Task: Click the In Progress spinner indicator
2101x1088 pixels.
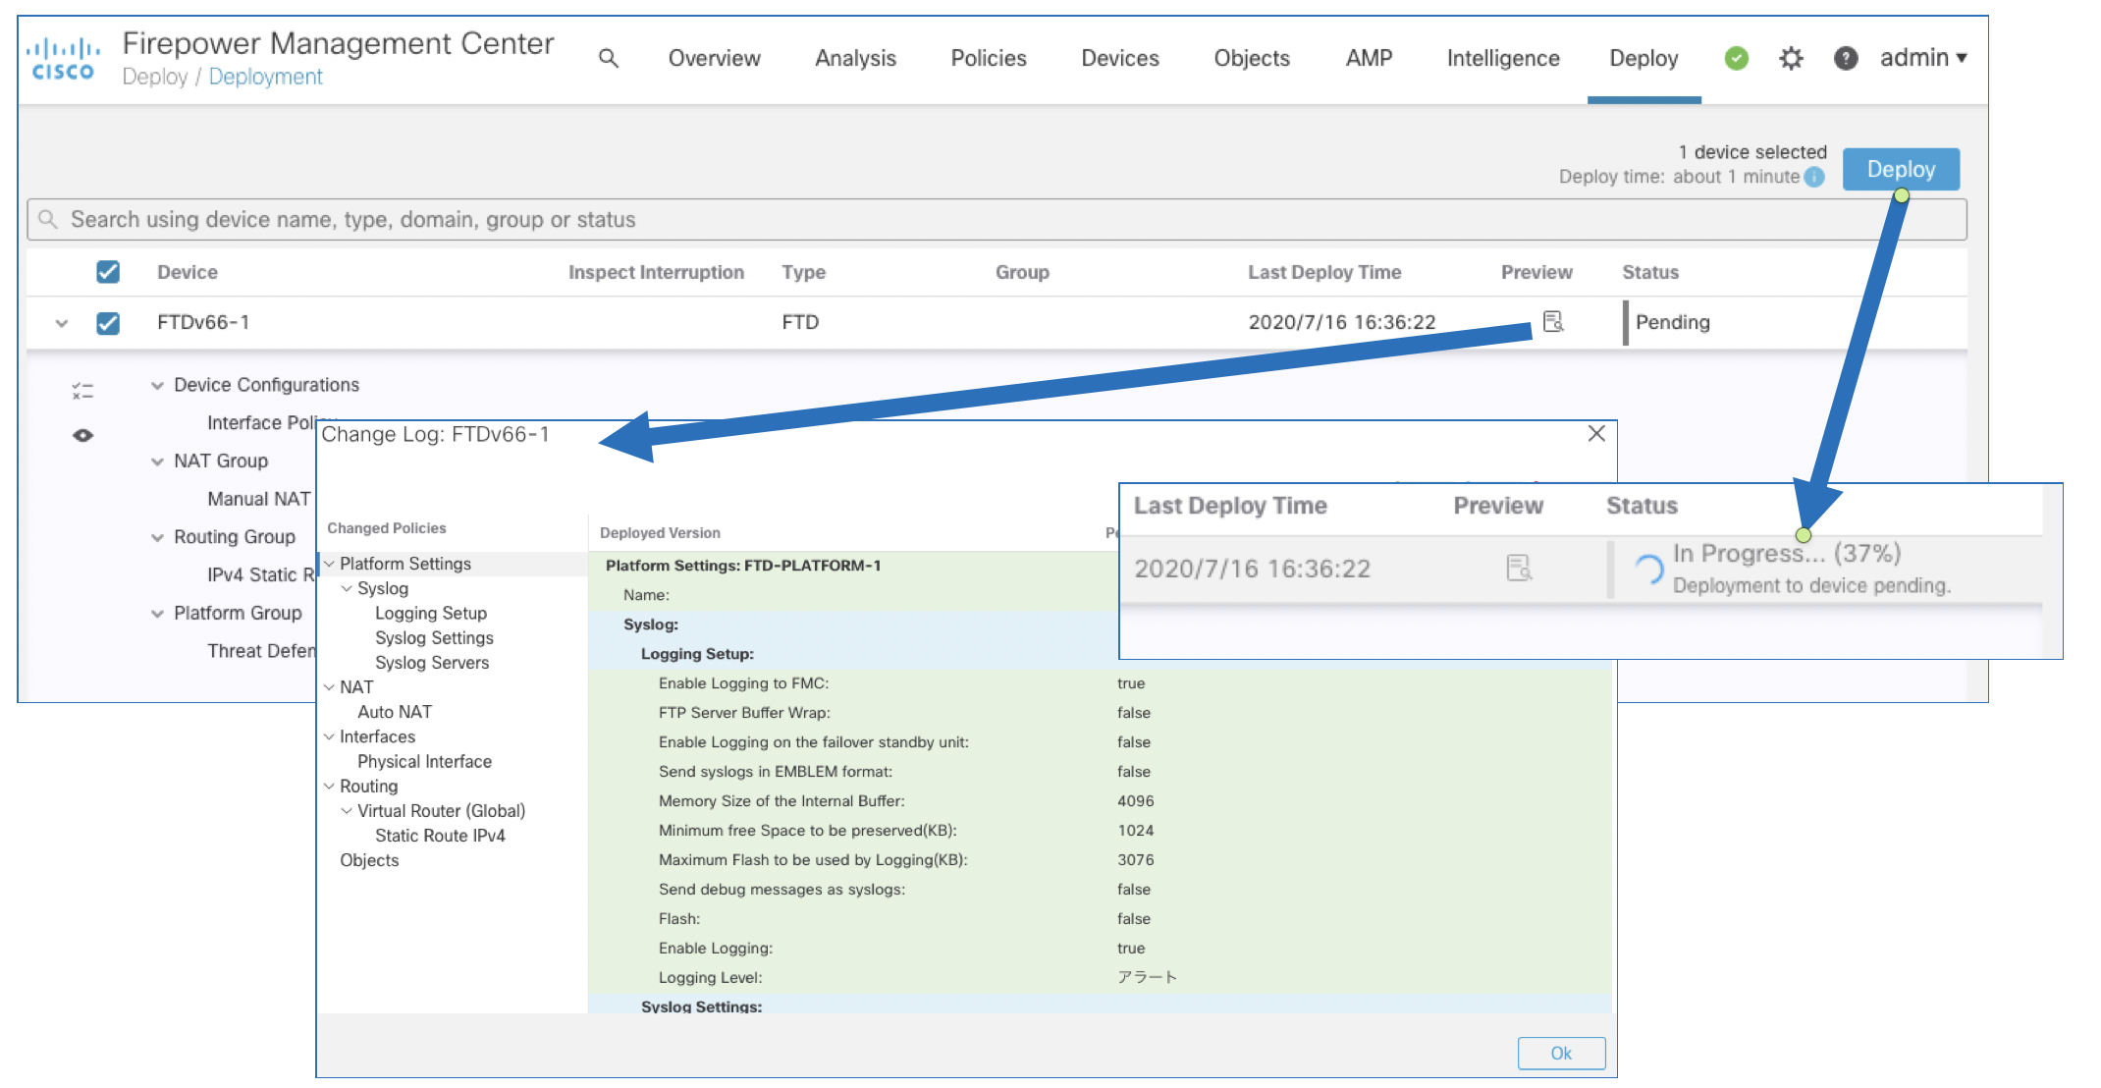Action: point(1648,569)
